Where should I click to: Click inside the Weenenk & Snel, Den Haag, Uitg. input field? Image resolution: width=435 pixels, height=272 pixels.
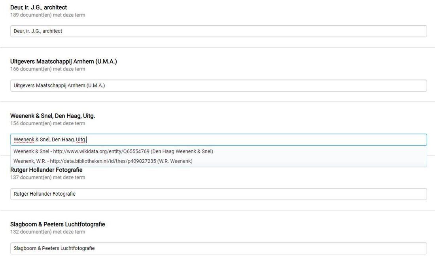click(x=219, y=140)
